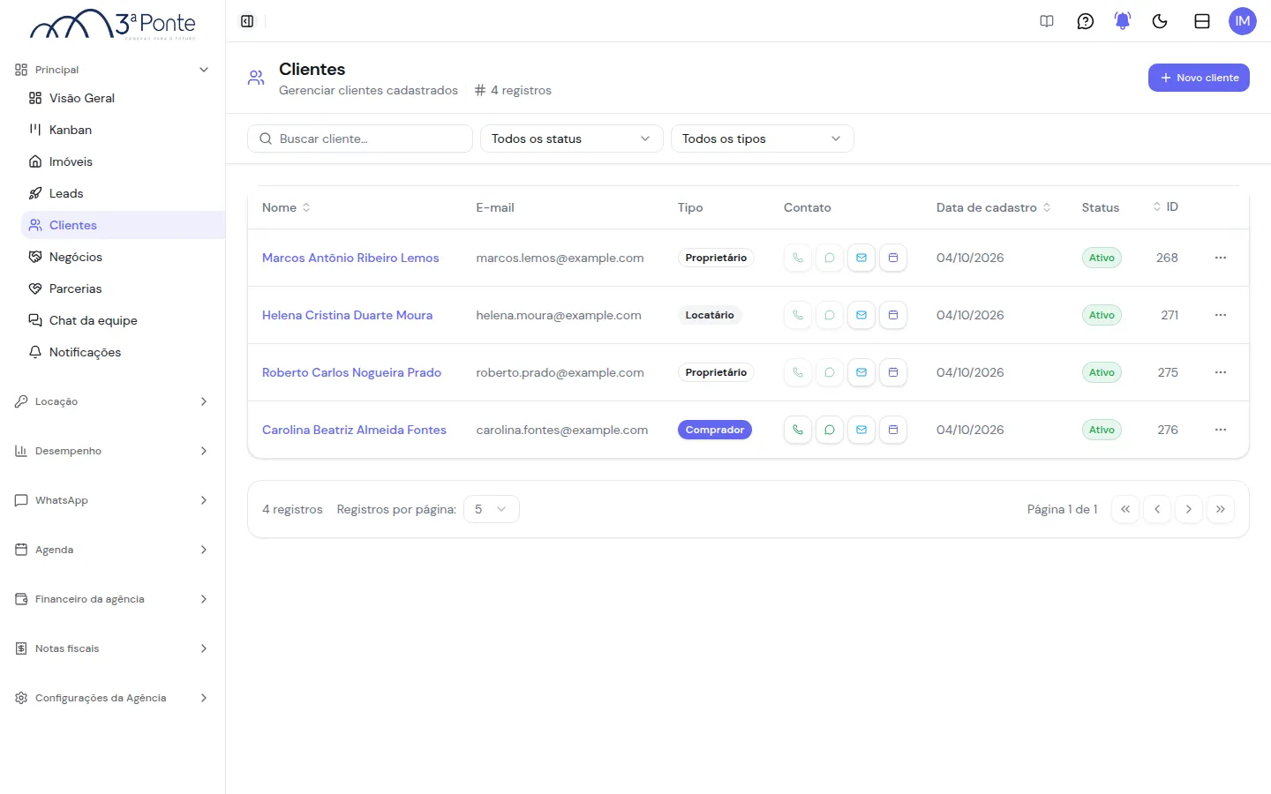Open notifications bell in top bar
This screenshot has height=794, width=1271.
click(1123, 21)
